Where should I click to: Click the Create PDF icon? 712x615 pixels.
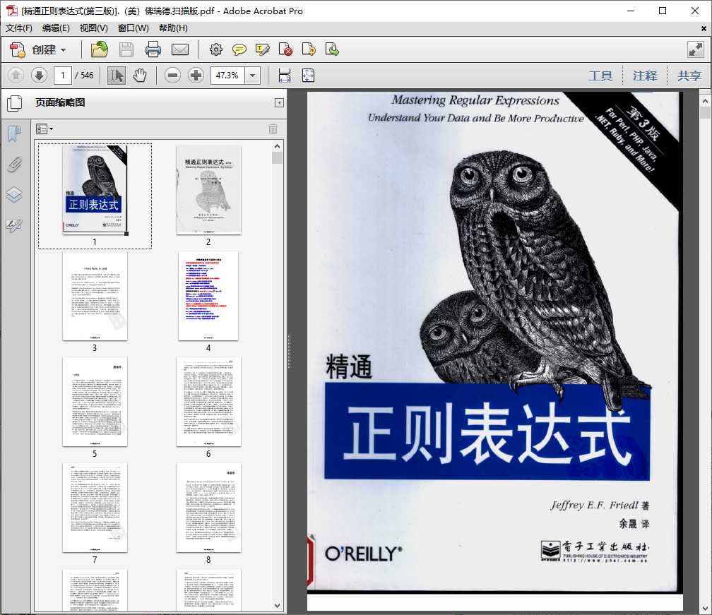coord(18,49)
